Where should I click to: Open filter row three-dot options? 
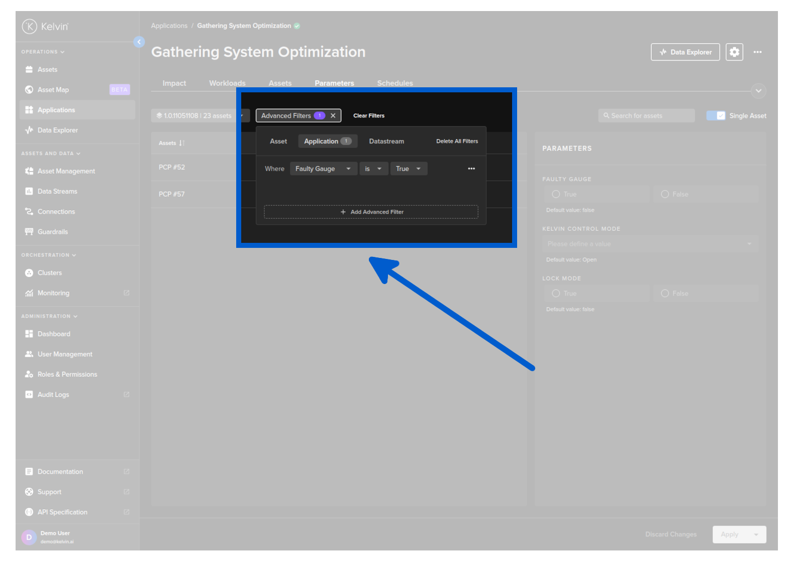coord(471,169)
